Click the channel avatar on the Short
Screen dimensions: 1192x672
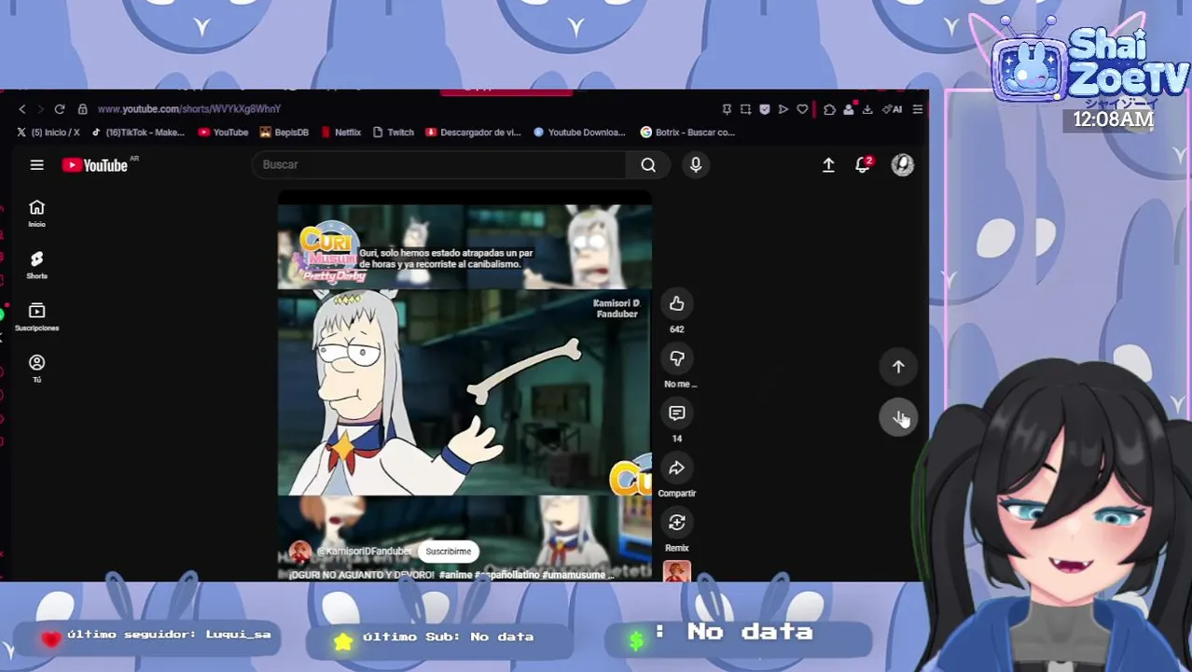(299, 552)
